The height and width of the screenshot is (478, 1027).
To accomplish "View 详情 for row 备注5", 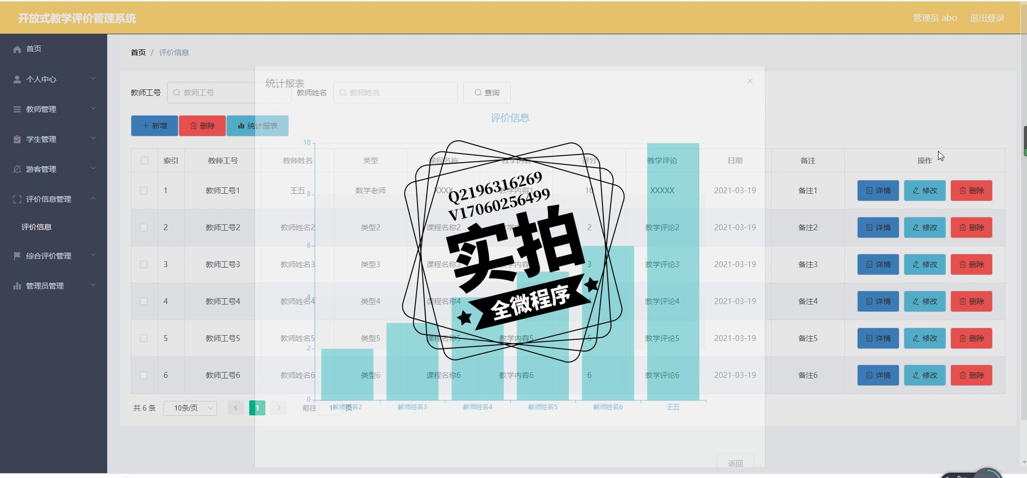I will point(878,338).
